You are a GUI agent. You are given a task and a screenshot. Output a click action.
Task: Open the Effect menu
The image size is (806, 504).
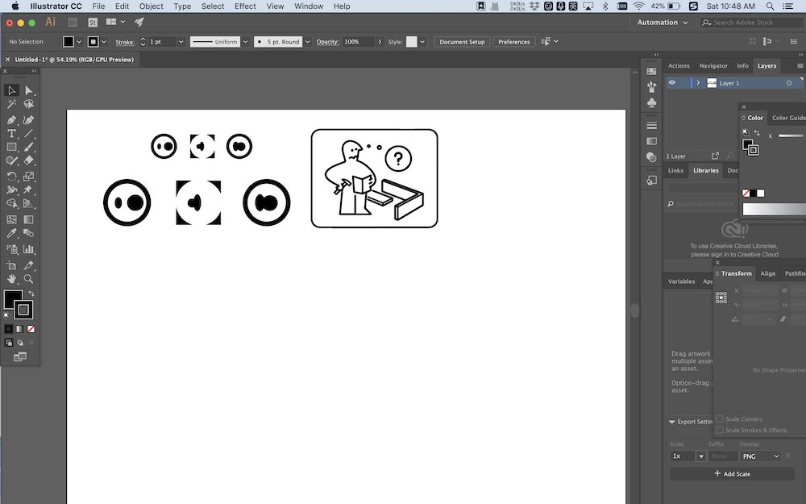245,6
